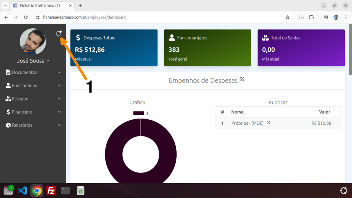Open the Empenhos de Despesas heading link
The height and width of the screenshot is (198, 352).
[203, 80]
